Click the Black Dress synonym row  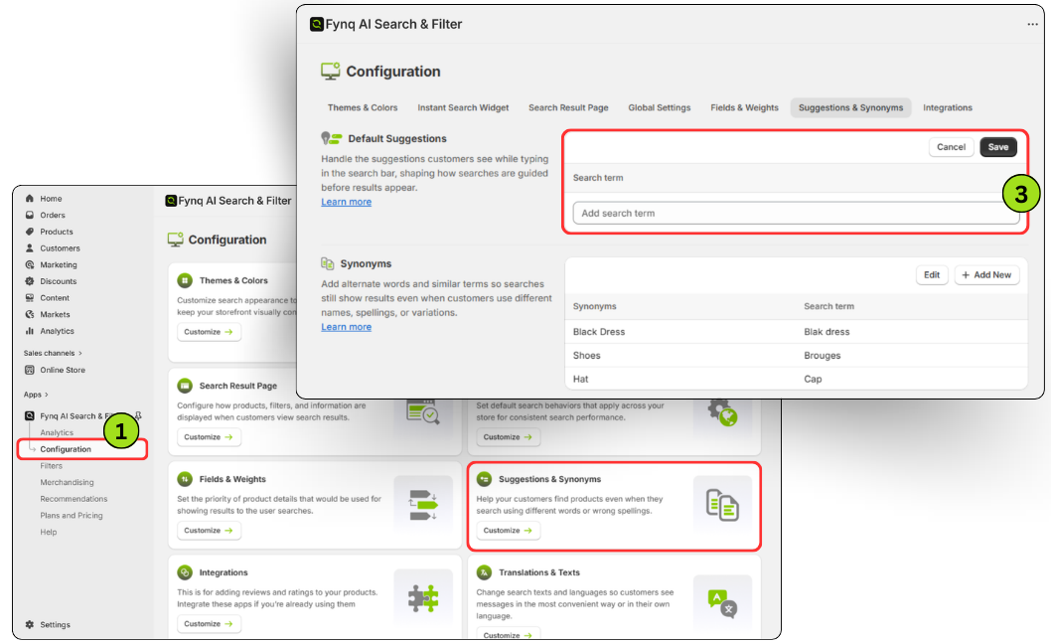(797, 331)
